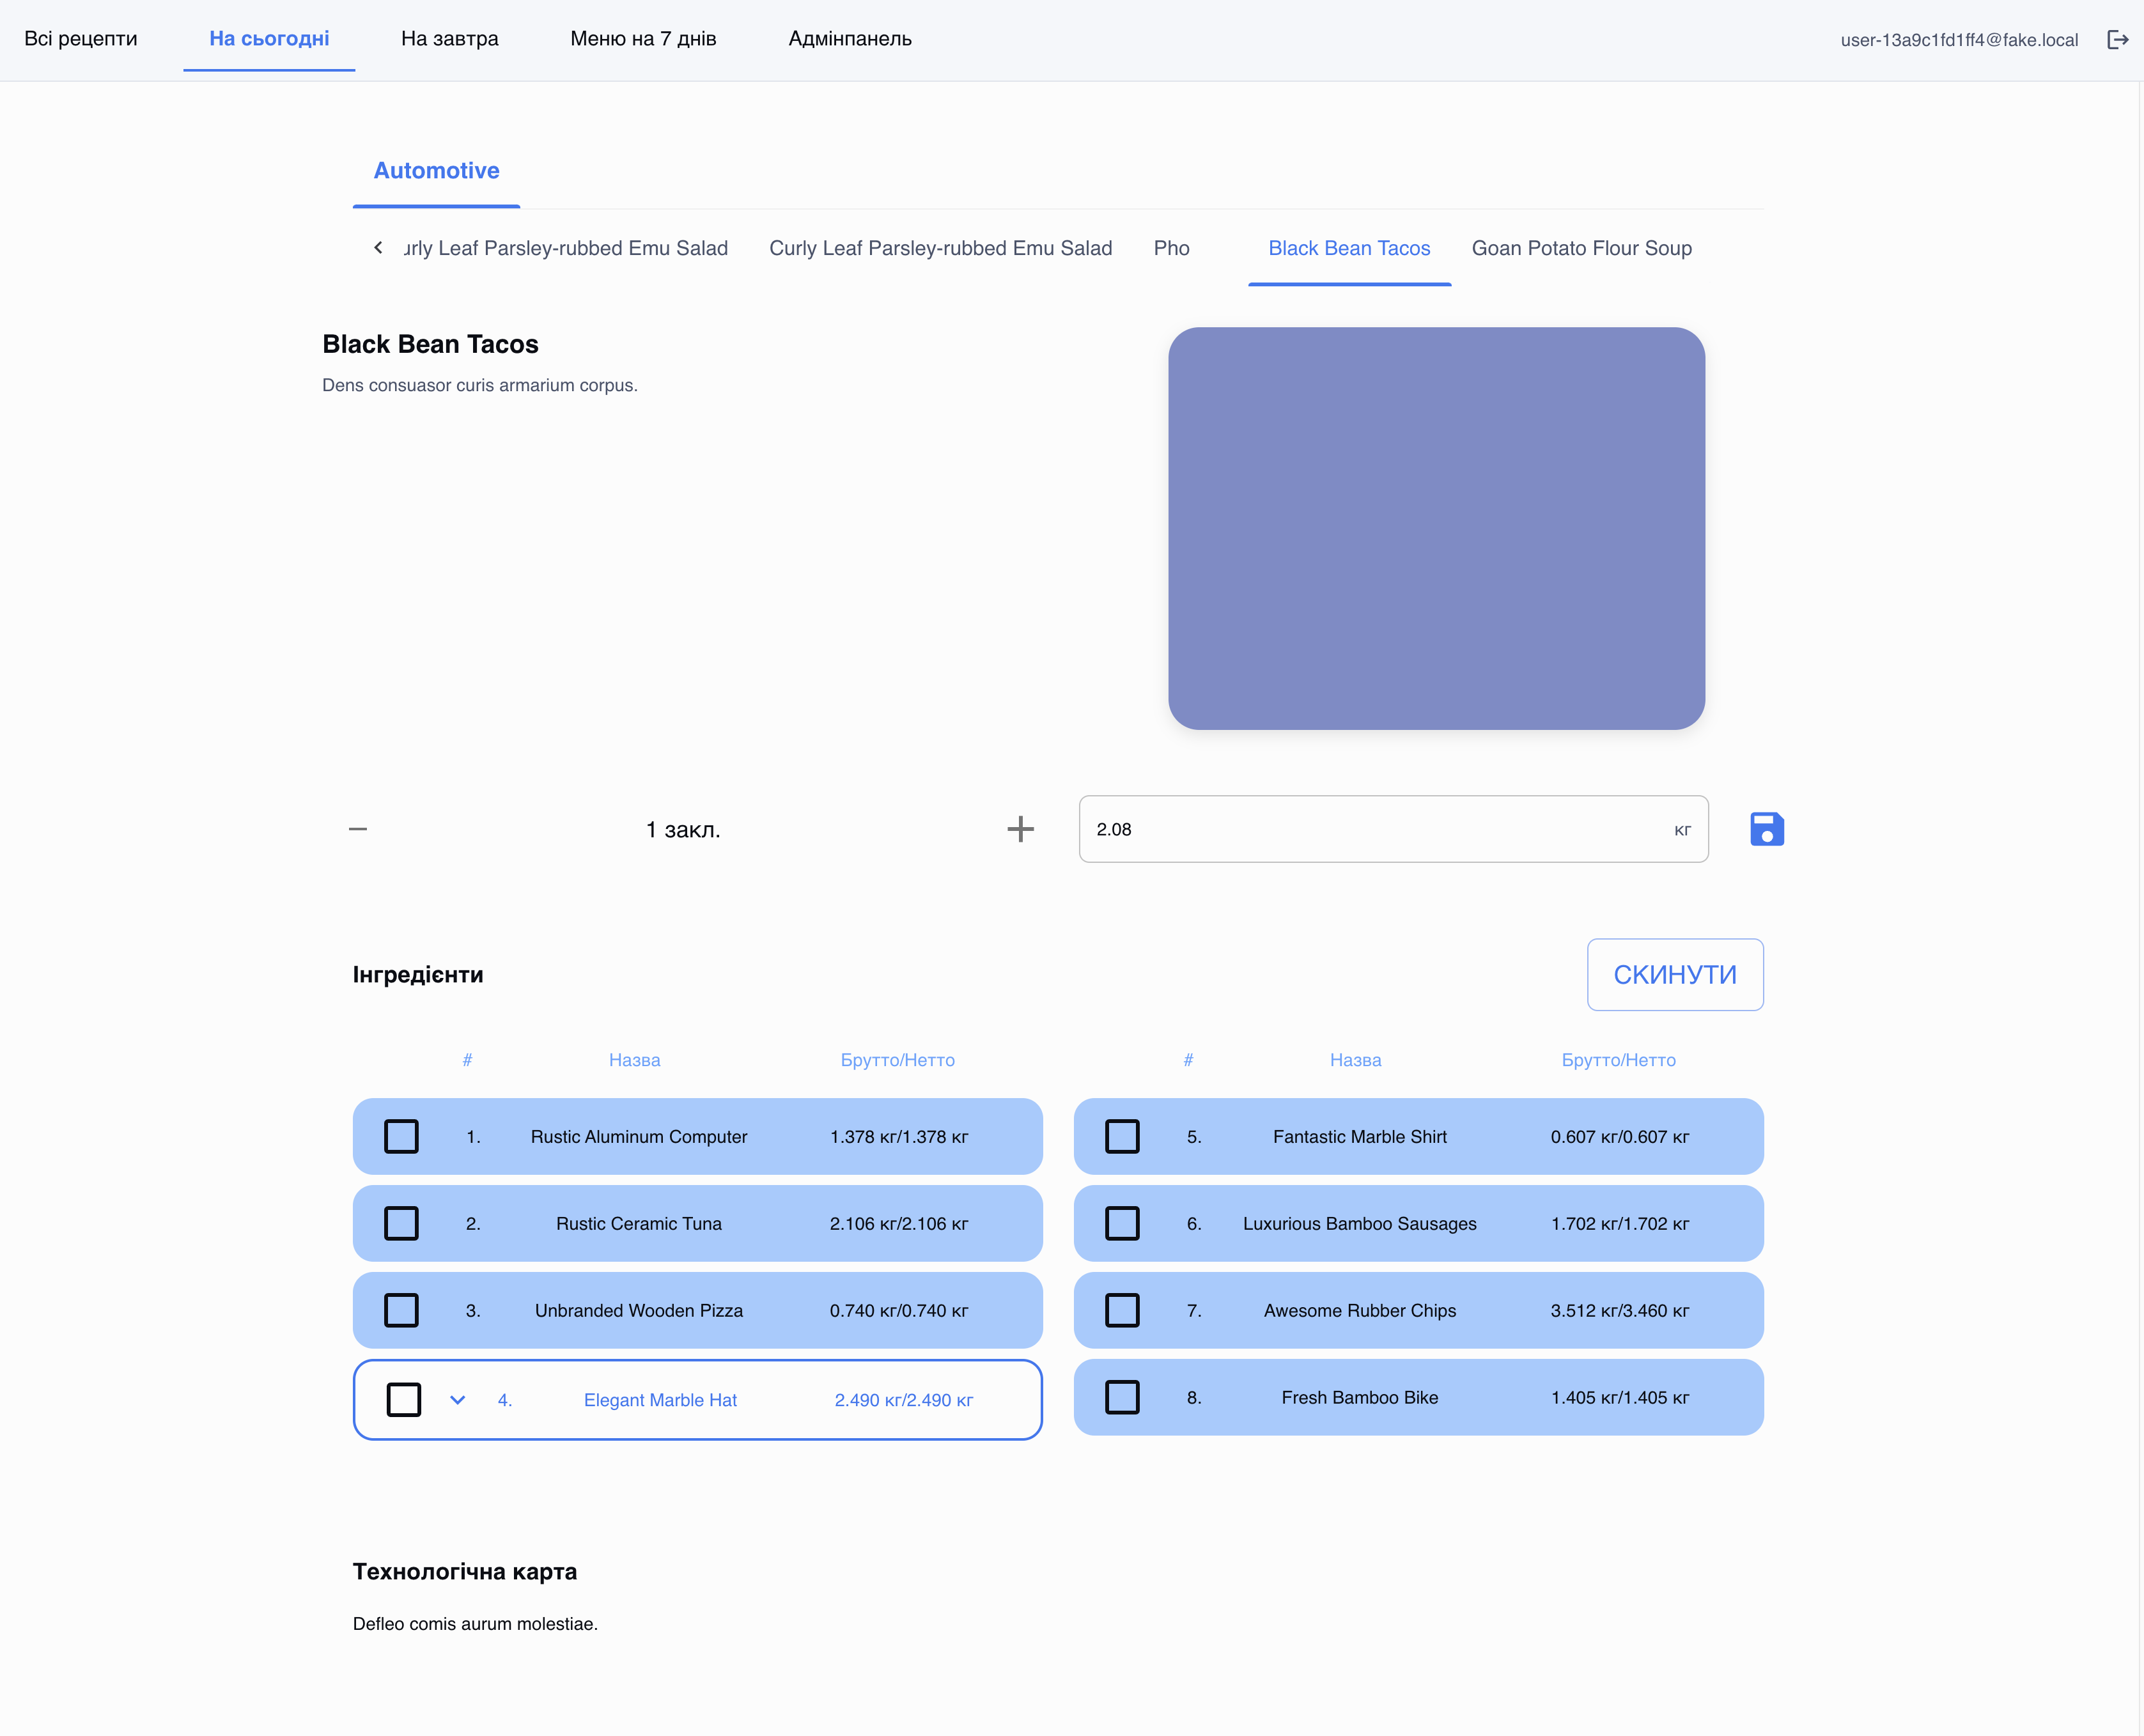Click the weight value 2.106 кг/2.106 кг
The height and width of the screenshot is (1736, 2144).
(898, 1224)
